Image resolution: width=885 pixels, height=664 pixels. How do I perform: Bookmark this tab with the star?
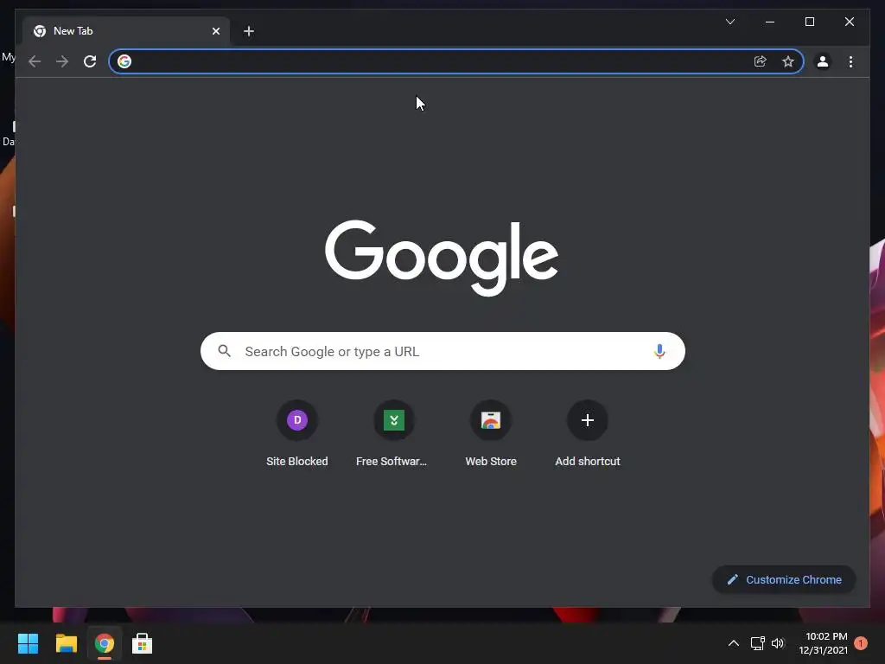(788, 61)
